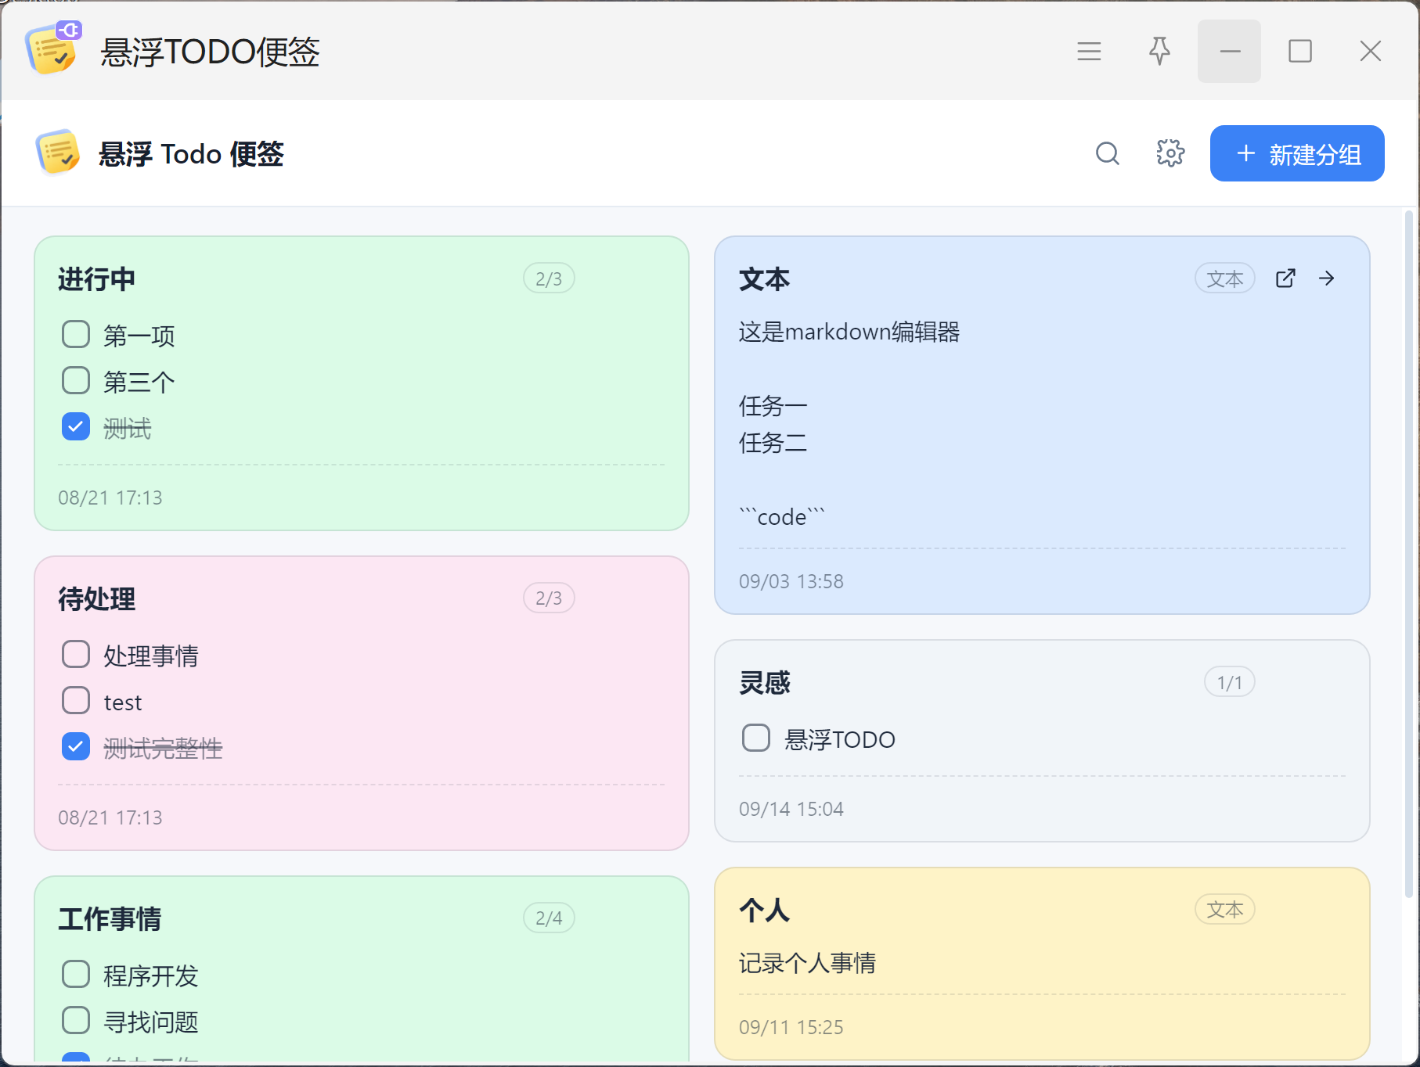This screenshot has height=1067, width=1420.
Task: Click the 文本 type badge on 个人 card
Action: click(x=1225, y=910)
